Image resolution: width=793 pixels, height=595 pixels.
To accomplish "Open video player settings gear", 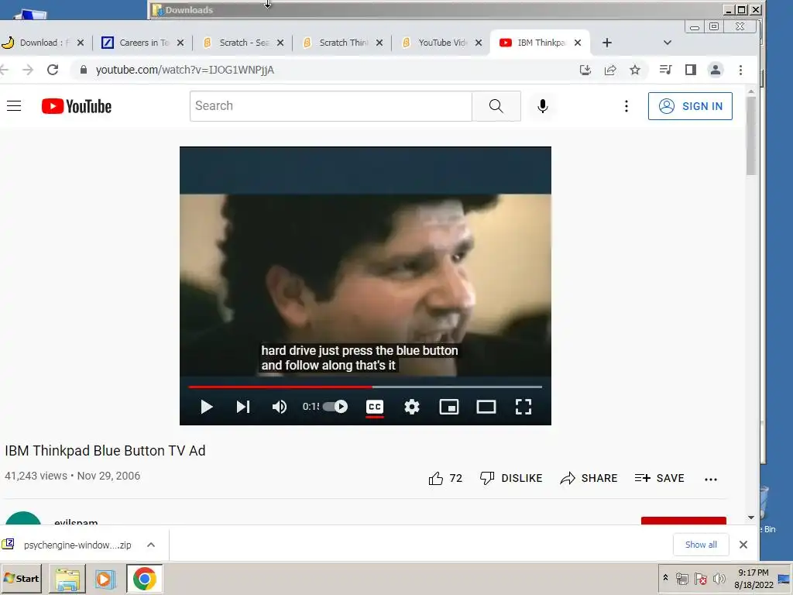I will [412, 407].
